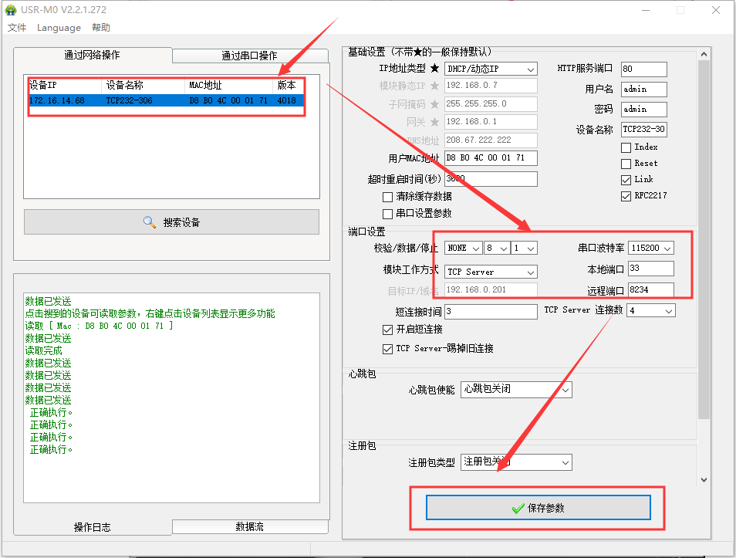This screenshot has width=736, height=558.
Task: Enable the Index checkbox
Action: tap(626, 147)
